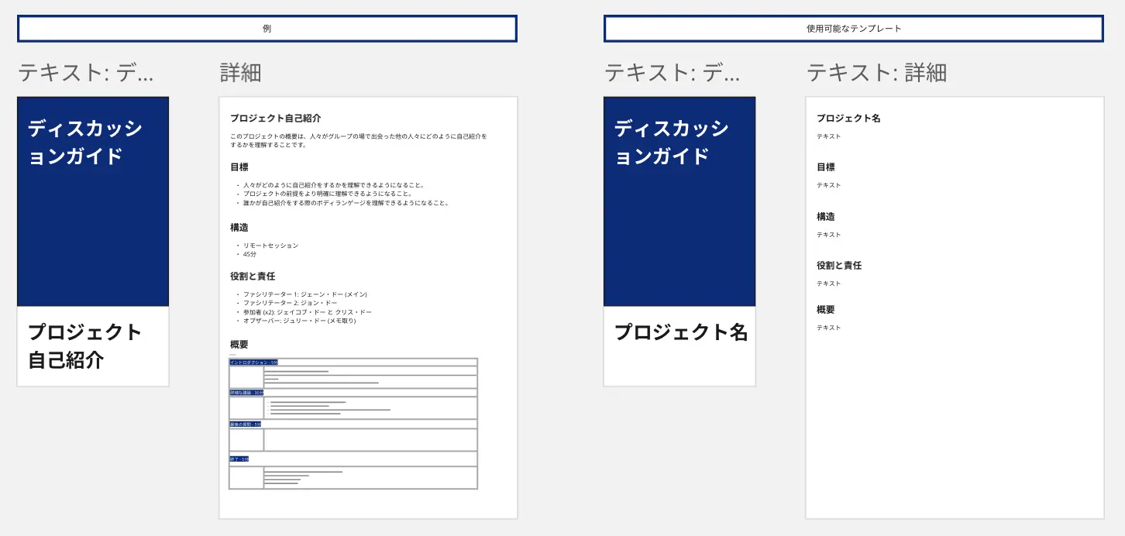The image size is (1125, 536).
Task: Click the 終了 - 5分 table row header
Action: [239, 459]
